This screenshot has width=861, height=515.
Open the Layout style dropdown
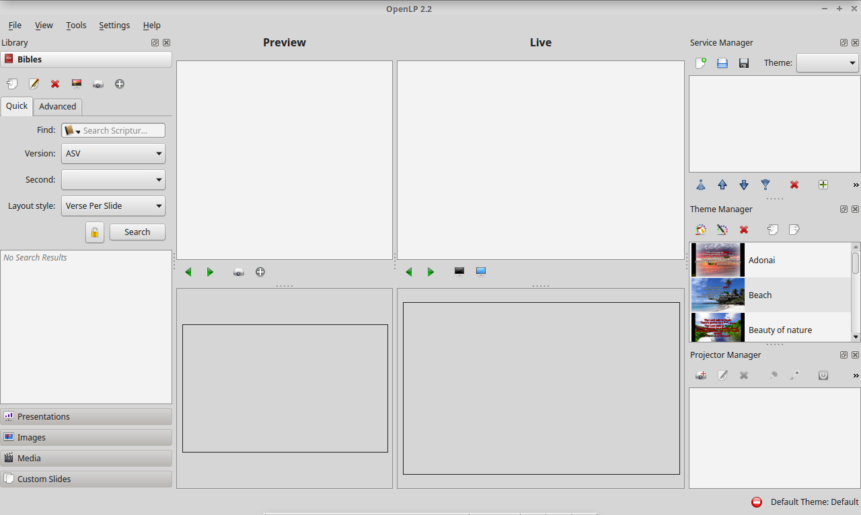113,206
